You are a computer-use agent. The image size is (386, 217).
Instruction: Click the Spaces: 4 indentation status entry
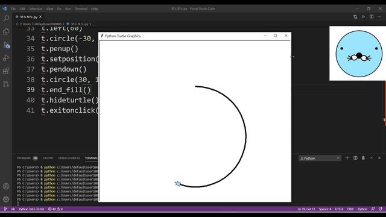(325, 209)
